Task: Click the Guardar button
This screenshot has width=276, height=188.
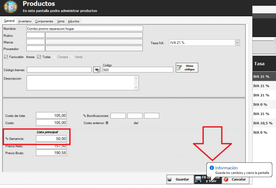Action: pyautogui.click(x=179, y=179)
